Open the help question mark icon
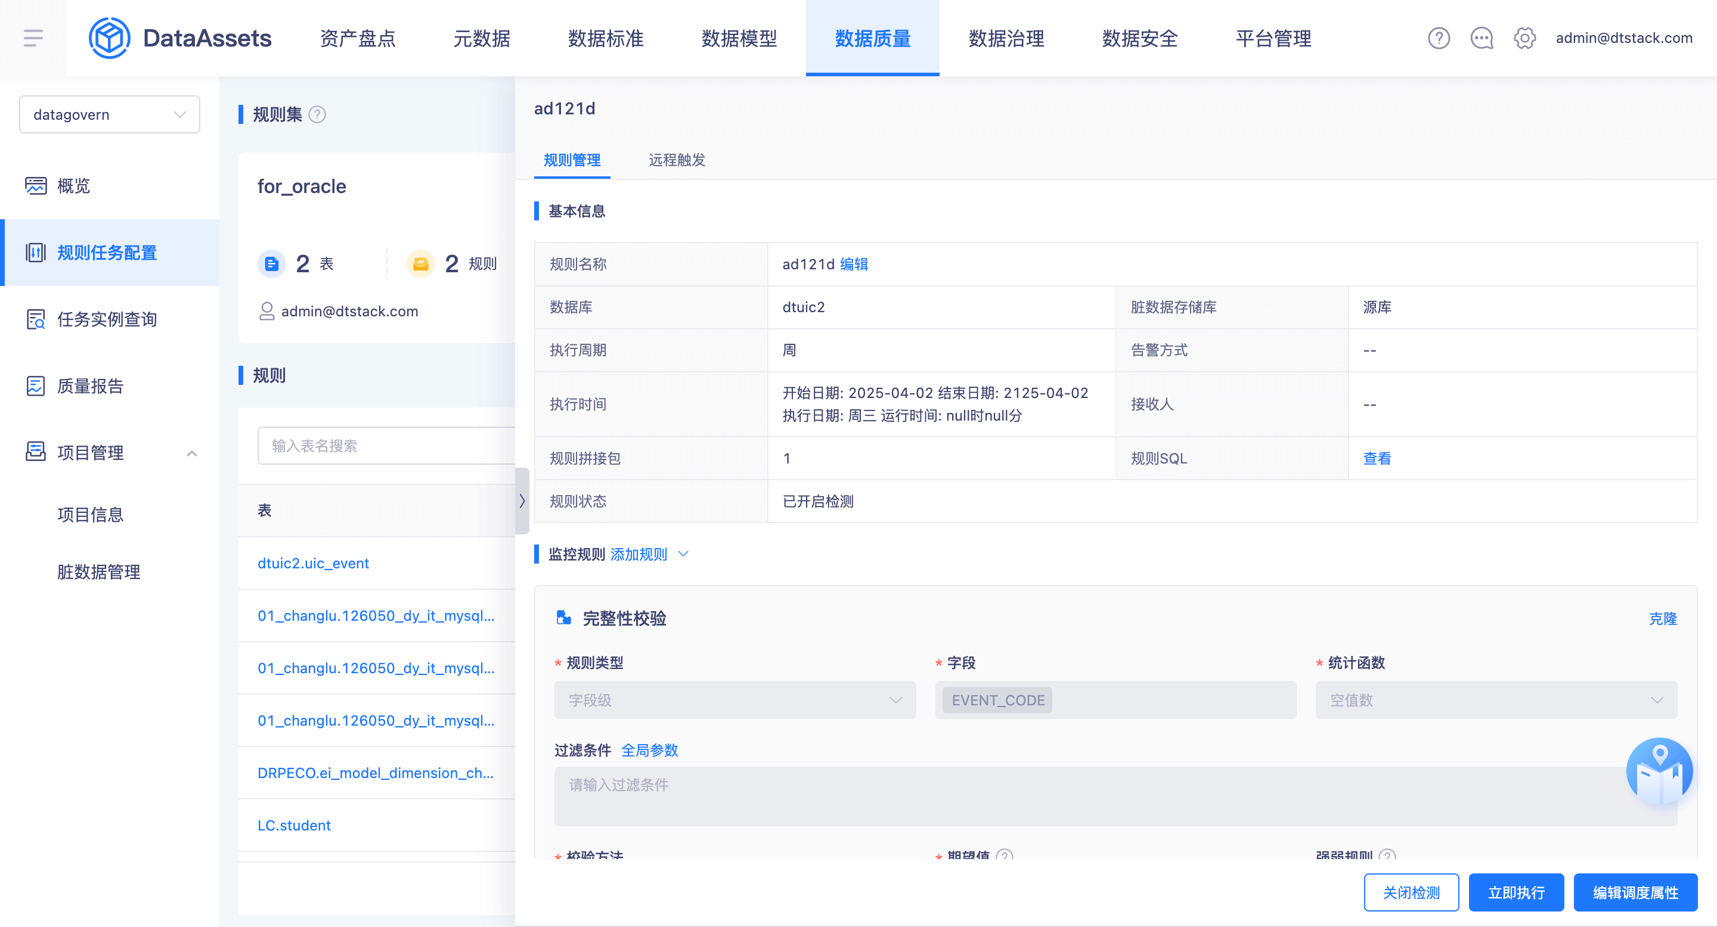 click(1439, 38)
